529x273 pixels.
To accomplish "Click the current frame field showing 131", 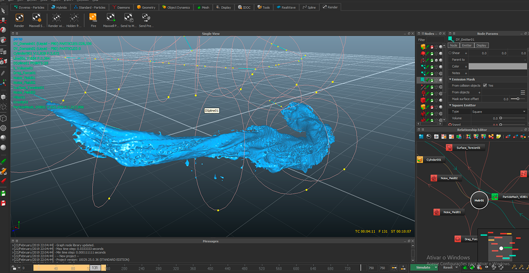I will click(x=94, y=267).
